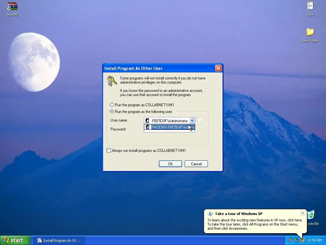Click Install Program As Other User taskbar button

59,241
